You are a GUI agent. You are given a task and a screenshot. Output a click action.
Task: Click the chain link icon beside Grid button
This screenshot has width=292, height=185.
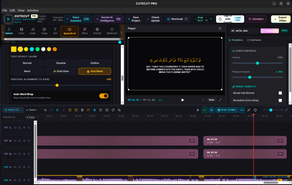pos(249,110)
